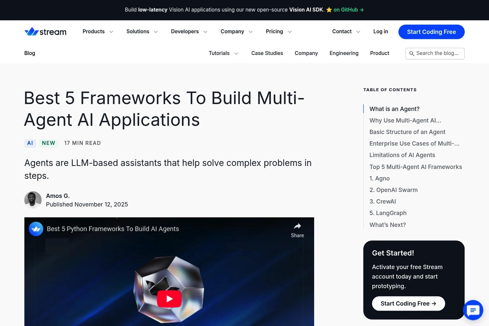This screenshot has width=489, height=326.
Task: Click the Share arrow icon on video
Action: coord(297,226)
